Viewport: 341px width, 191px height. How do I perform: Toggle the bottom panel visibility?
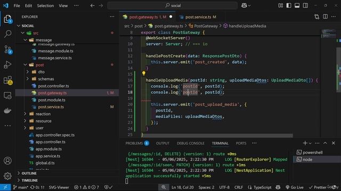point(297,6)
